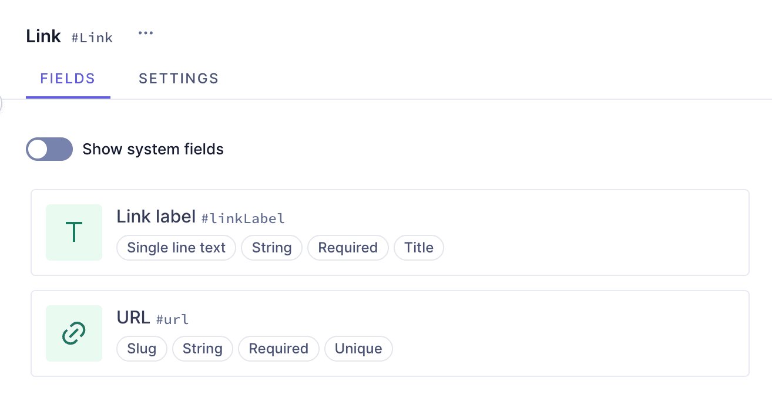Open the more options menu beside Link
Image resolution: width=772 pixels, height=398 pixels.
[x=145, y=33]
